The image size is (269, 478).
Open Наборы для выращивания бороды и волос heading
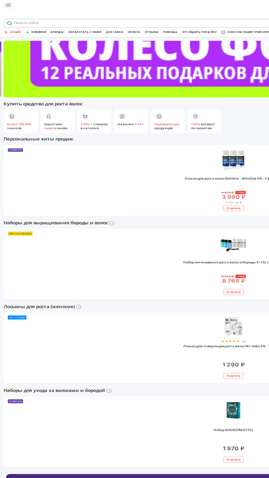pyautogui.click(x=56, y=223)
